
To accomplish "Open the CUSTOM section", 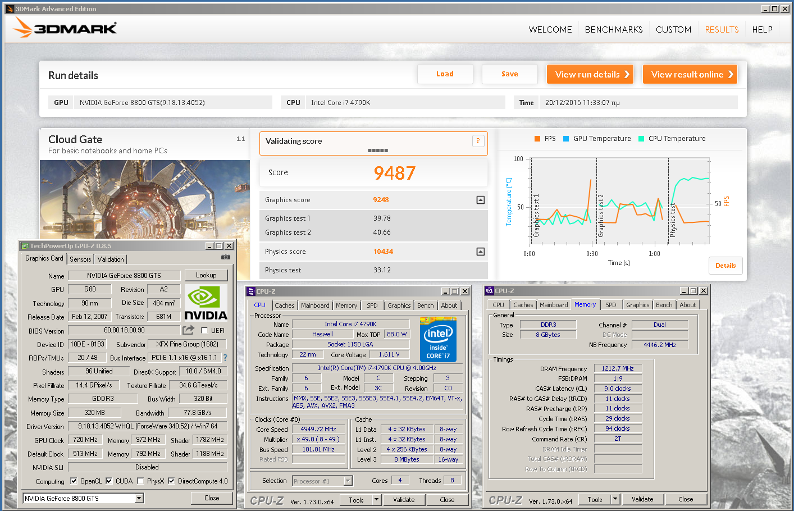I will 673,30.
